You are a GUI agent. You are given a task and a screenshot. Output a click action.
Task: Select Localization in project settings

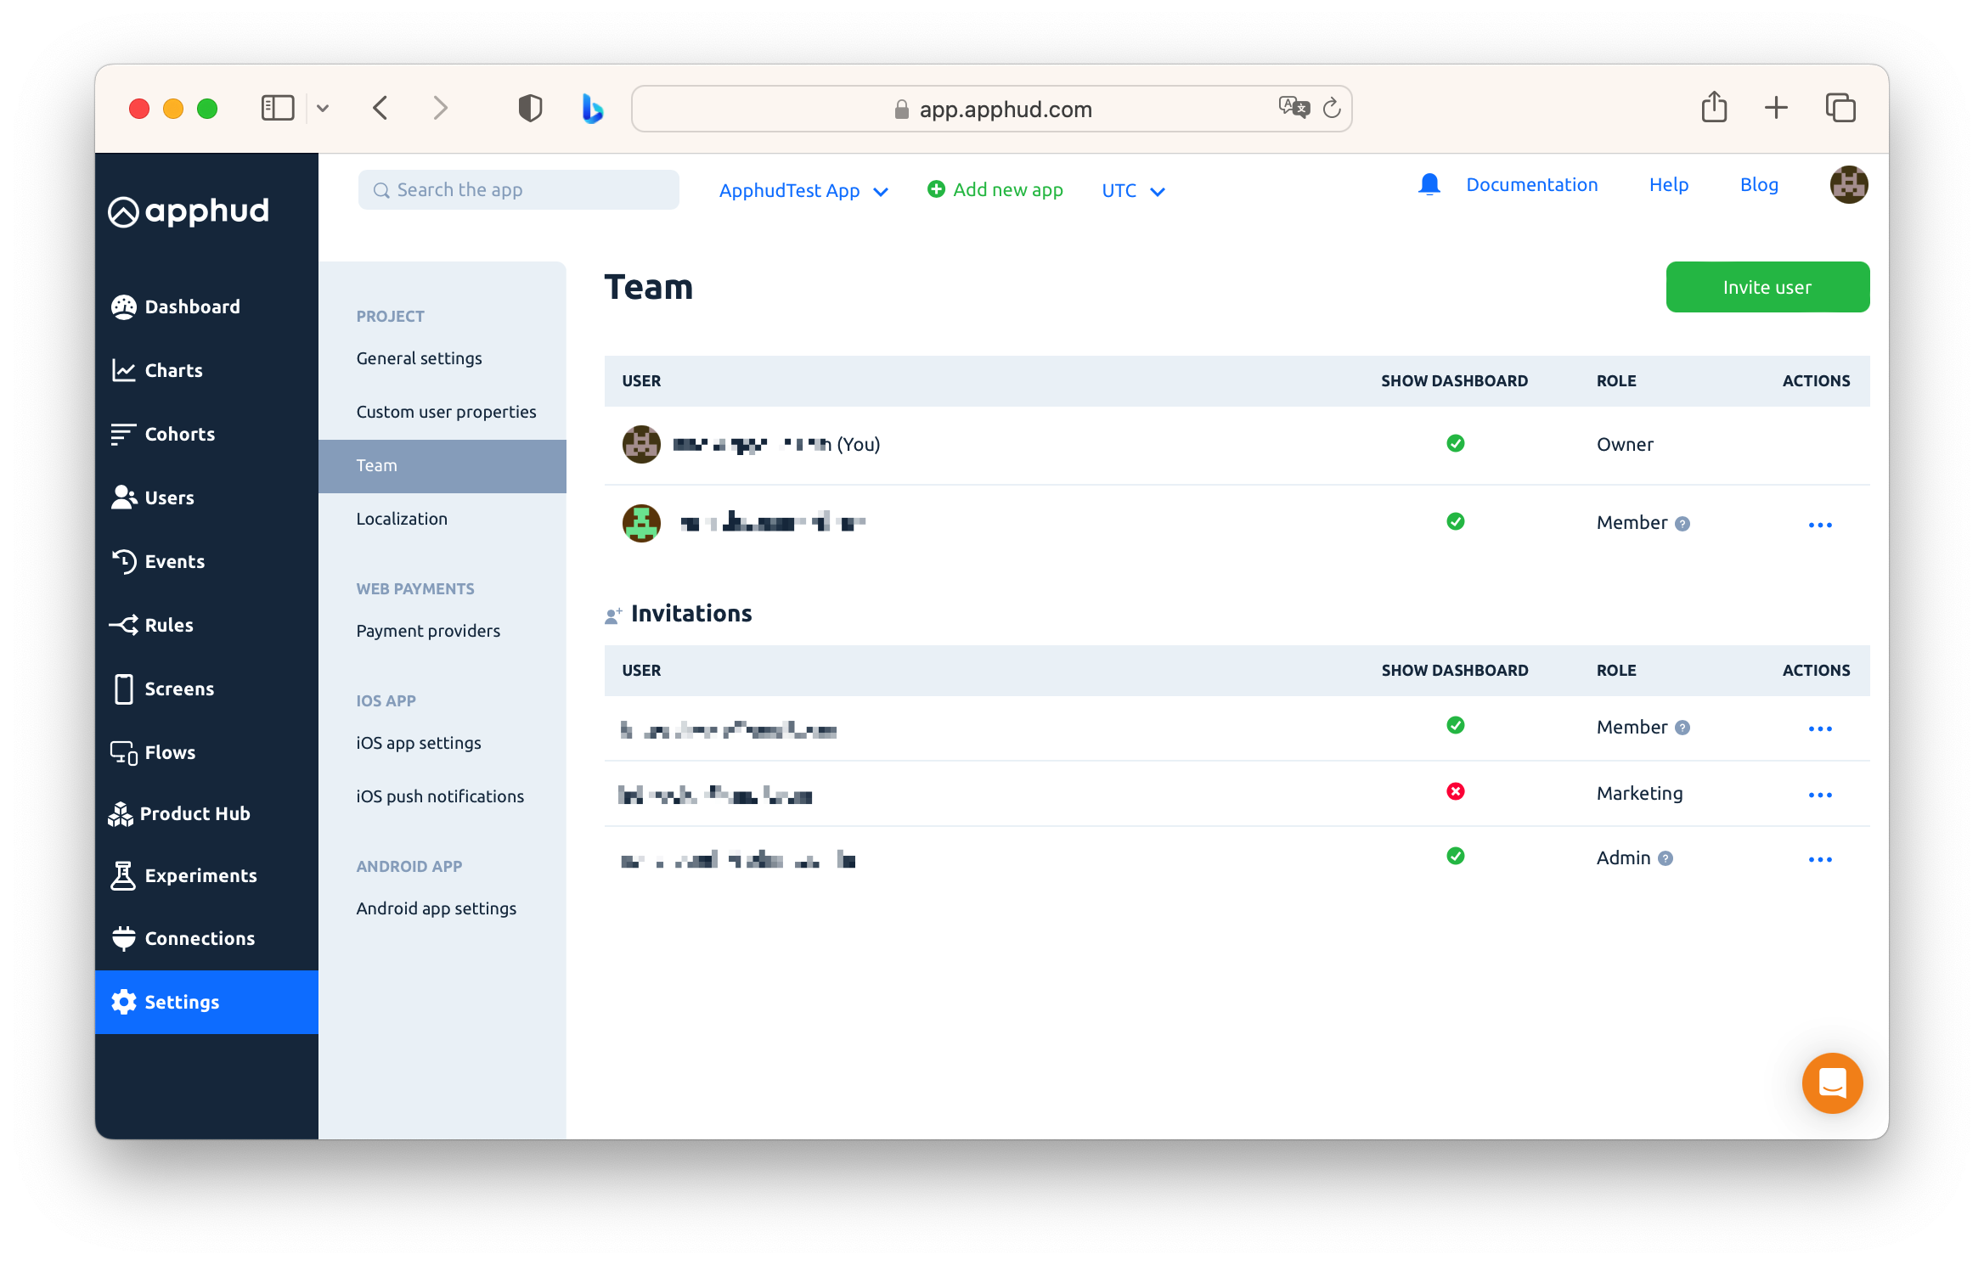pyautogui.click(x=402, y=519)
